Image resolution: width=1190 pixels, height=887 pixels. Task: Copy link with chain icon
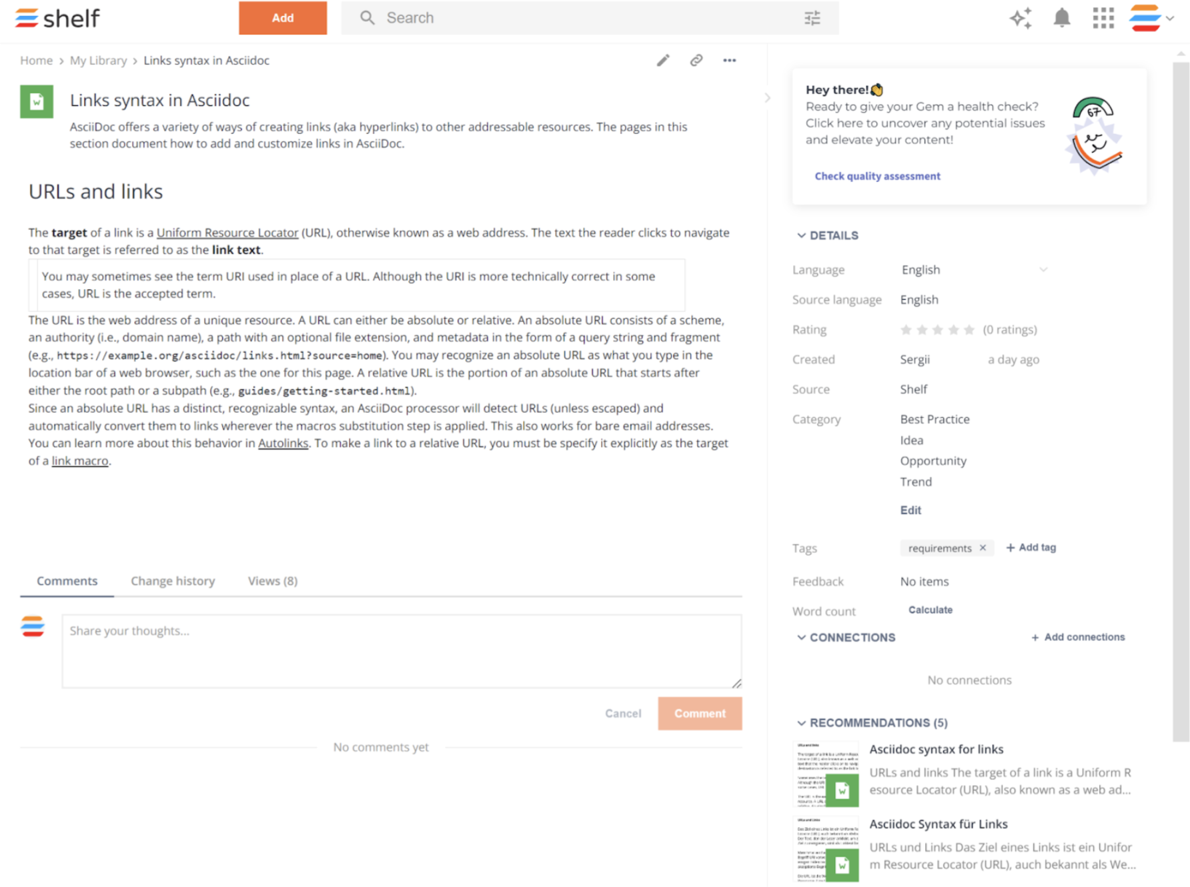[x=696, y=61]
